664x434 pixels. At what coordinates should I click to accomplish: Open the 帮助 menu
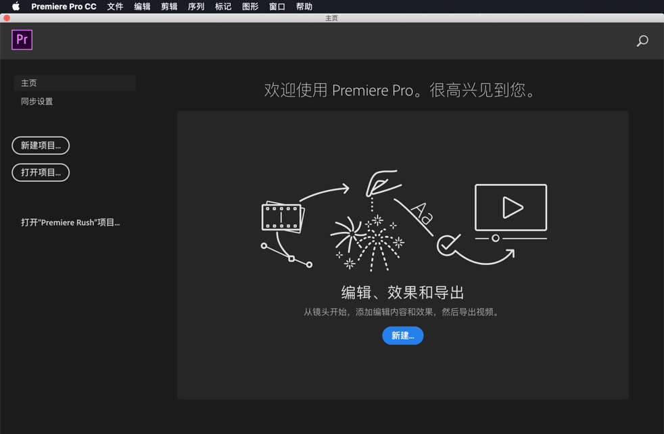pyautogui.click(x=304, y=6)
